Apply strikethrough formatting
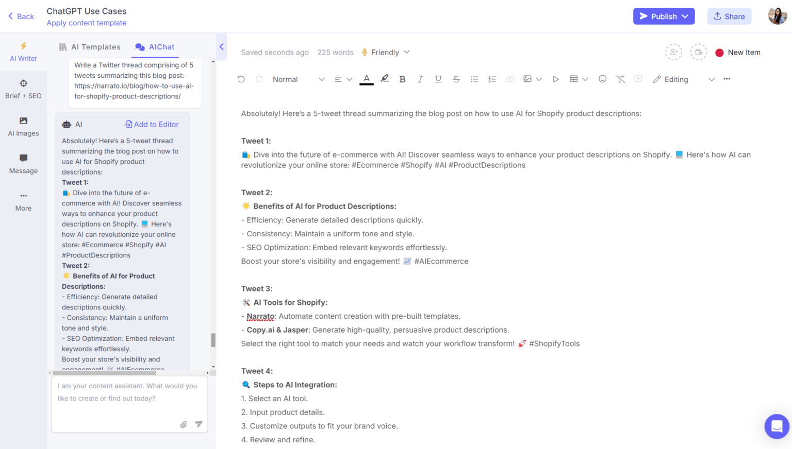792x449 pixels. click(456, 79)
